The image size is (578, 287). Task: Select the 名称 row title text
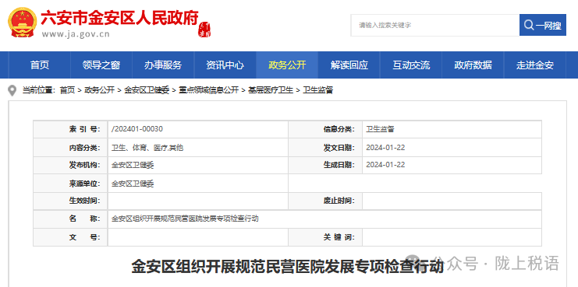185,219
